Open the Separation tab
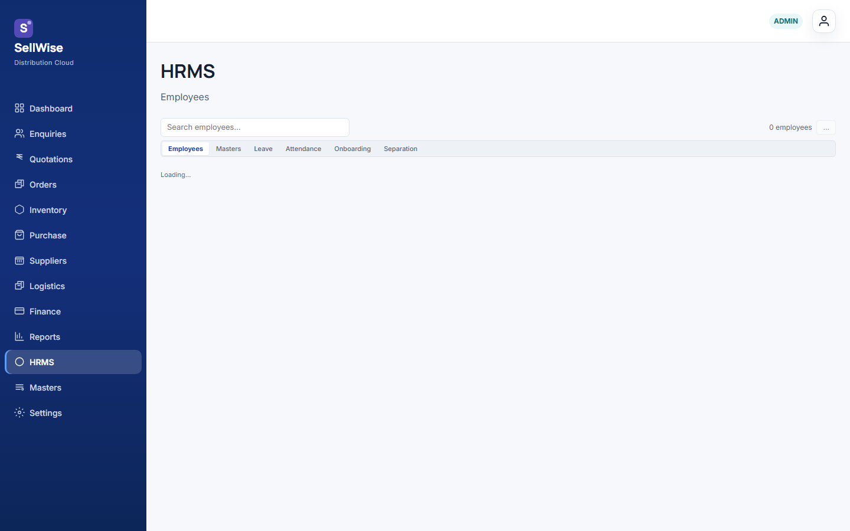 pyautogui.click(x=400, y=149)
